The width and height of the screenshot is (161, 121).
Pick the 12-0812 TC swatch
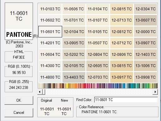(121, 31)
